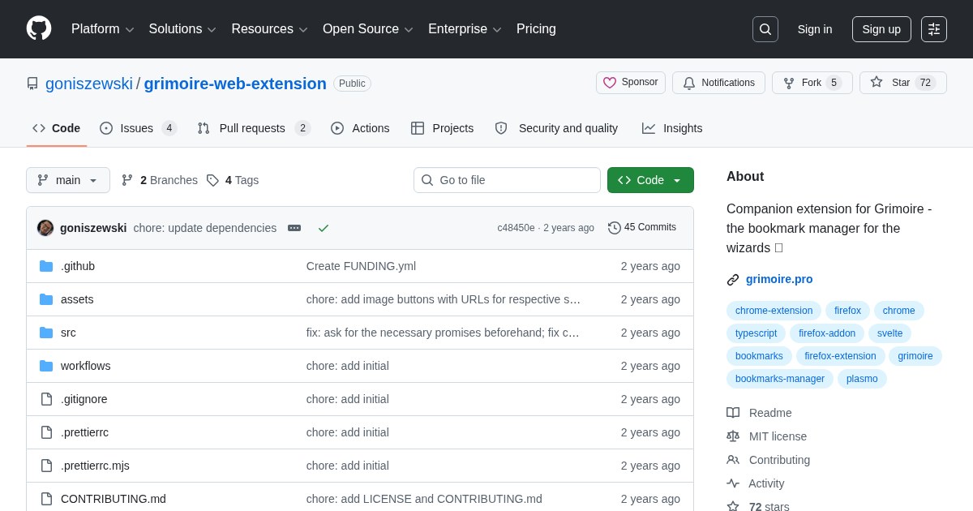Open the GitHub home logo

(39, 28)
